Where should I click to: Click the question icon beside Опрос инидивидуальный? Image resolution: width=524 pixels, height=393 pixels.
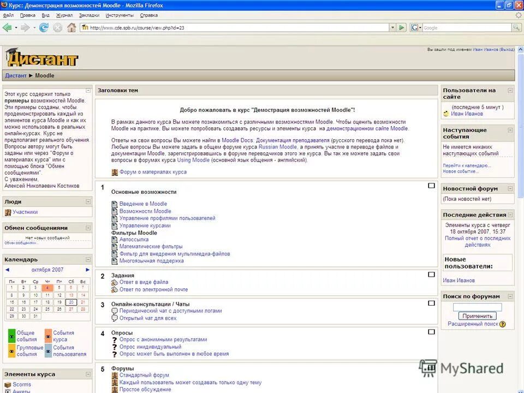click(x=114, y=347)
